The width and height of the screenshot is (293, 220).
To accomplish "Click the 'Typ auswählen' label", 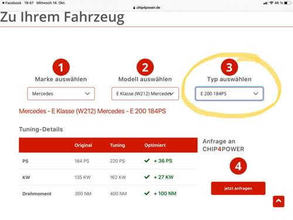I will [x=229, y=79].
